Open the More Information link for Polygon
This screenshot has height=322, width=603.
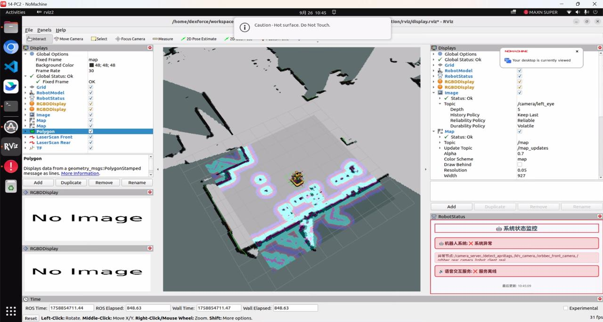coord(80,173)
